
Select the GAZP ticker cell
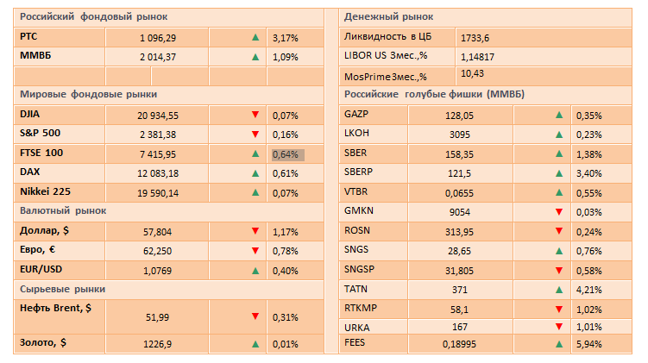[356, 115]
